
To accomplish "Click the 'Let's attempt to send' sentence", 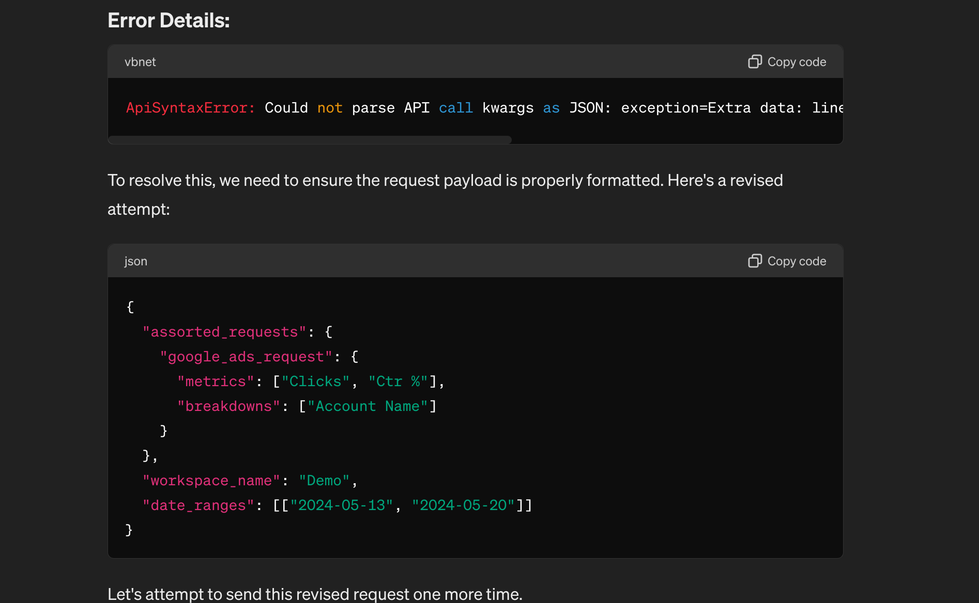I will tap(315, 594).
